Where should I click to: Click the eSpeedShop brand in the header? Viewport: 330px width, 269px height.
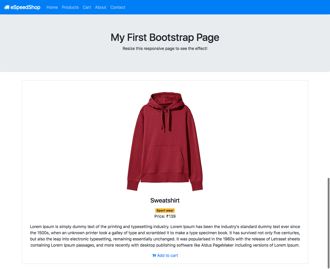[25, 7]
